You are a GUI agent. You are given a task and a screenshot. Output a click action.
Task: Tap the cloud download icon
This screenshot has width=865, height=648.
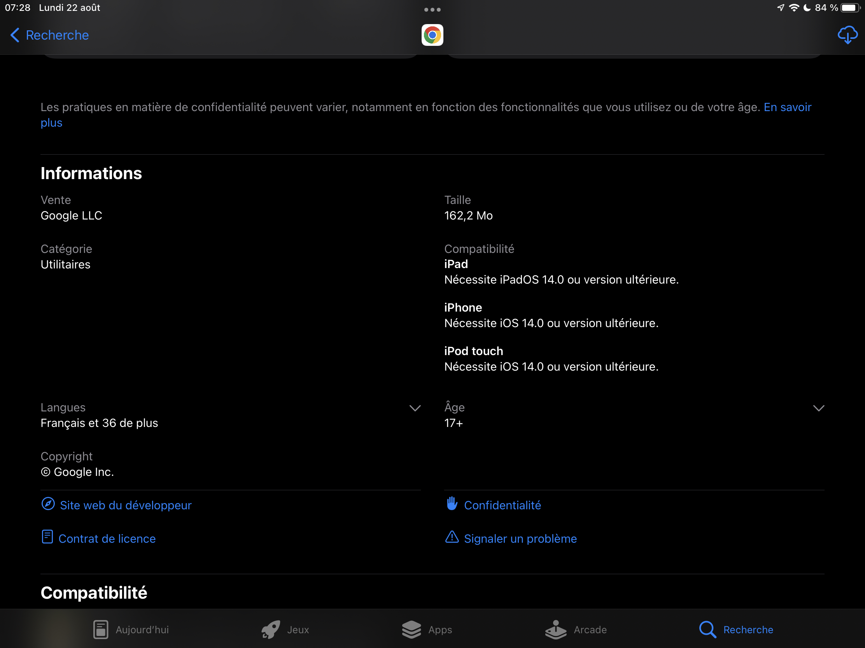point(847,35)
